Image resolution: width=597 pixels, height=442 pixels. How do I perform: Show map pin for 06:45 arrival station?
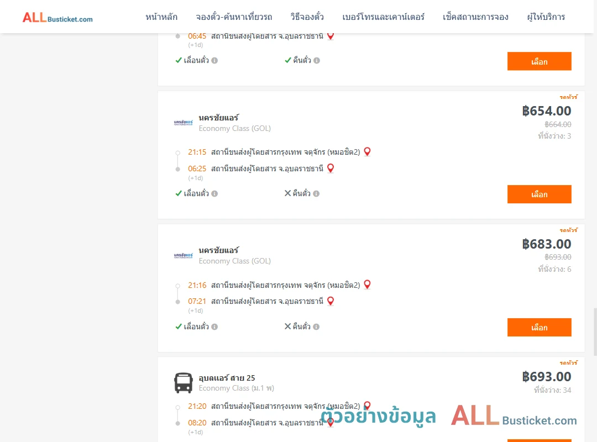coord(331,36)
